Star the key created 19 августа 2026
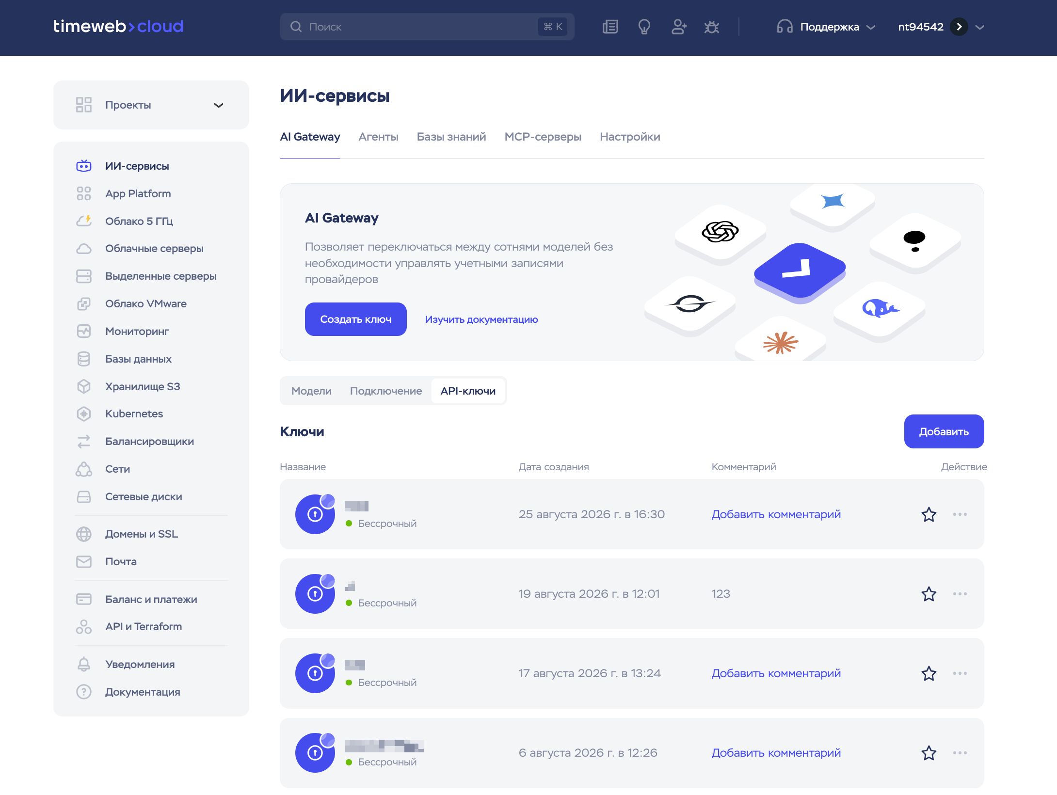This screenshot has width=1057, height=795. click(x=929, y=594)
